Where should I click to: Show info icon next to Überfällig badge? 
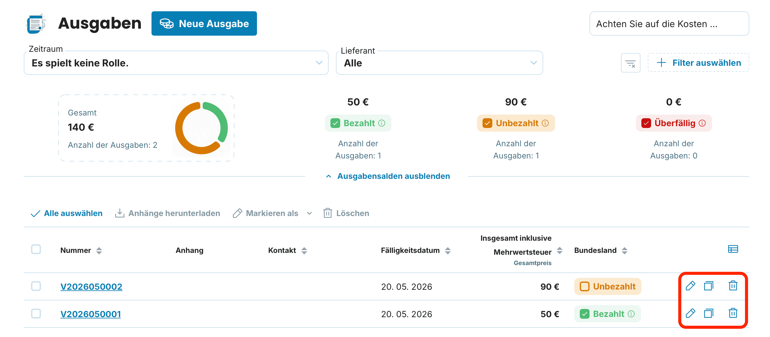[x=702, y=123]
